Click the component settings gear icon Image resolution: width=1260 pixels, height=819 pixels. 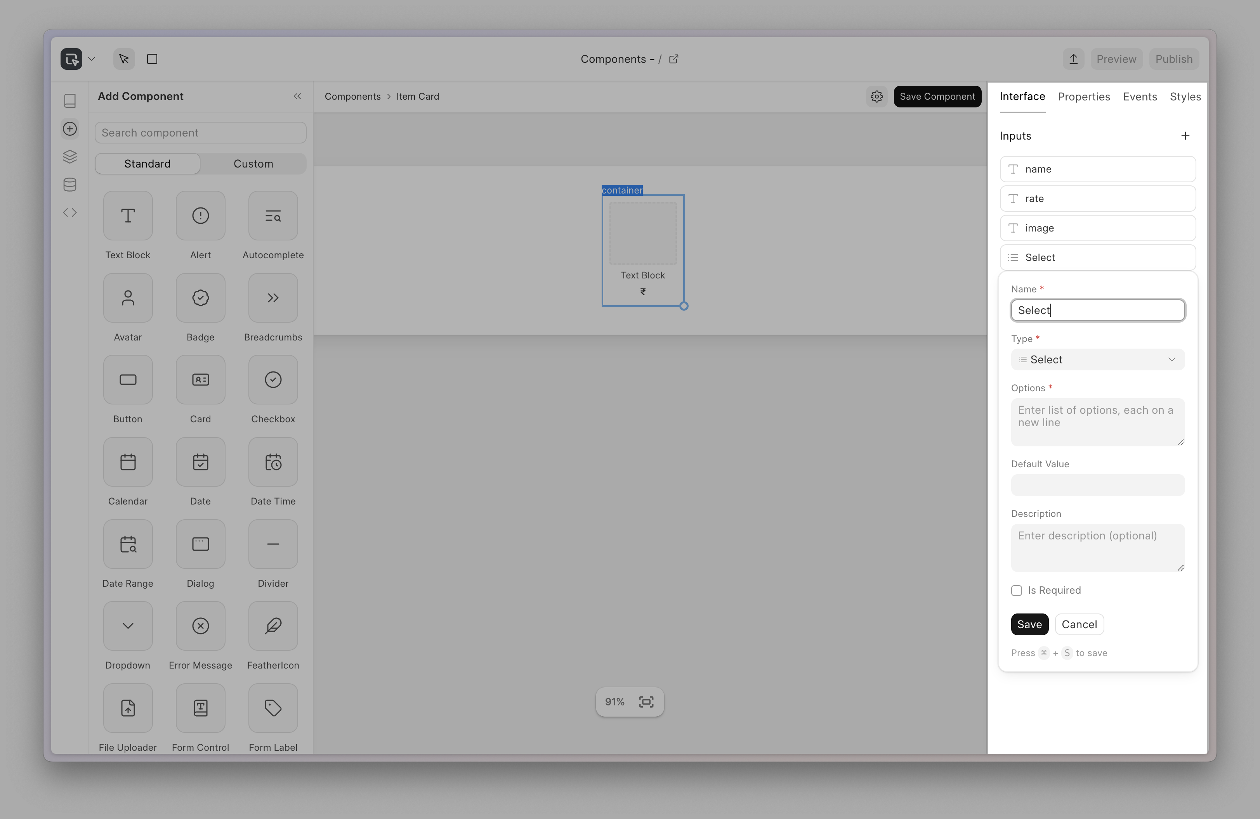coord(877,96)
